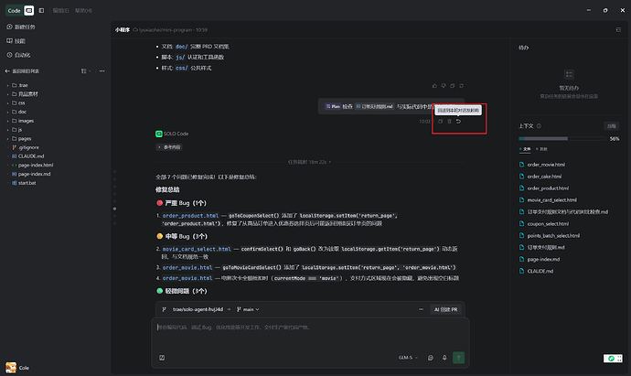The width and height of the screenshot is (631, 376).
Task: Open the main branch dropdown
Action: pyautogui.click(x=248, y=309)
